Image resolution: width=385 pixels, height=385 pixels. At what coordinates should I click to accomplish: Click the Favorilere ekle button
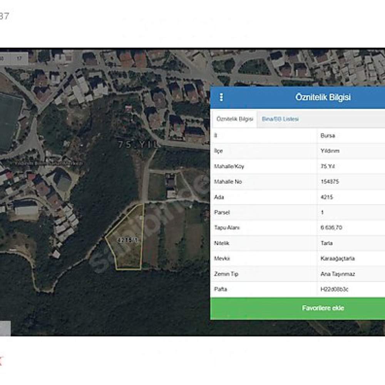[298, 308]
